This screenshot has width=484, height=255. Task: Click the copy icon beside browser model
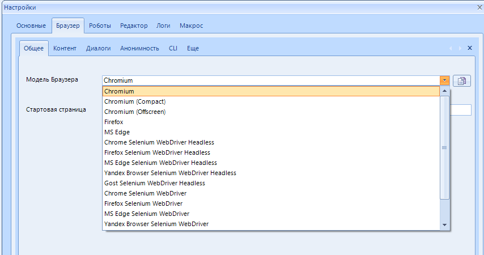(x=461, y=81)
